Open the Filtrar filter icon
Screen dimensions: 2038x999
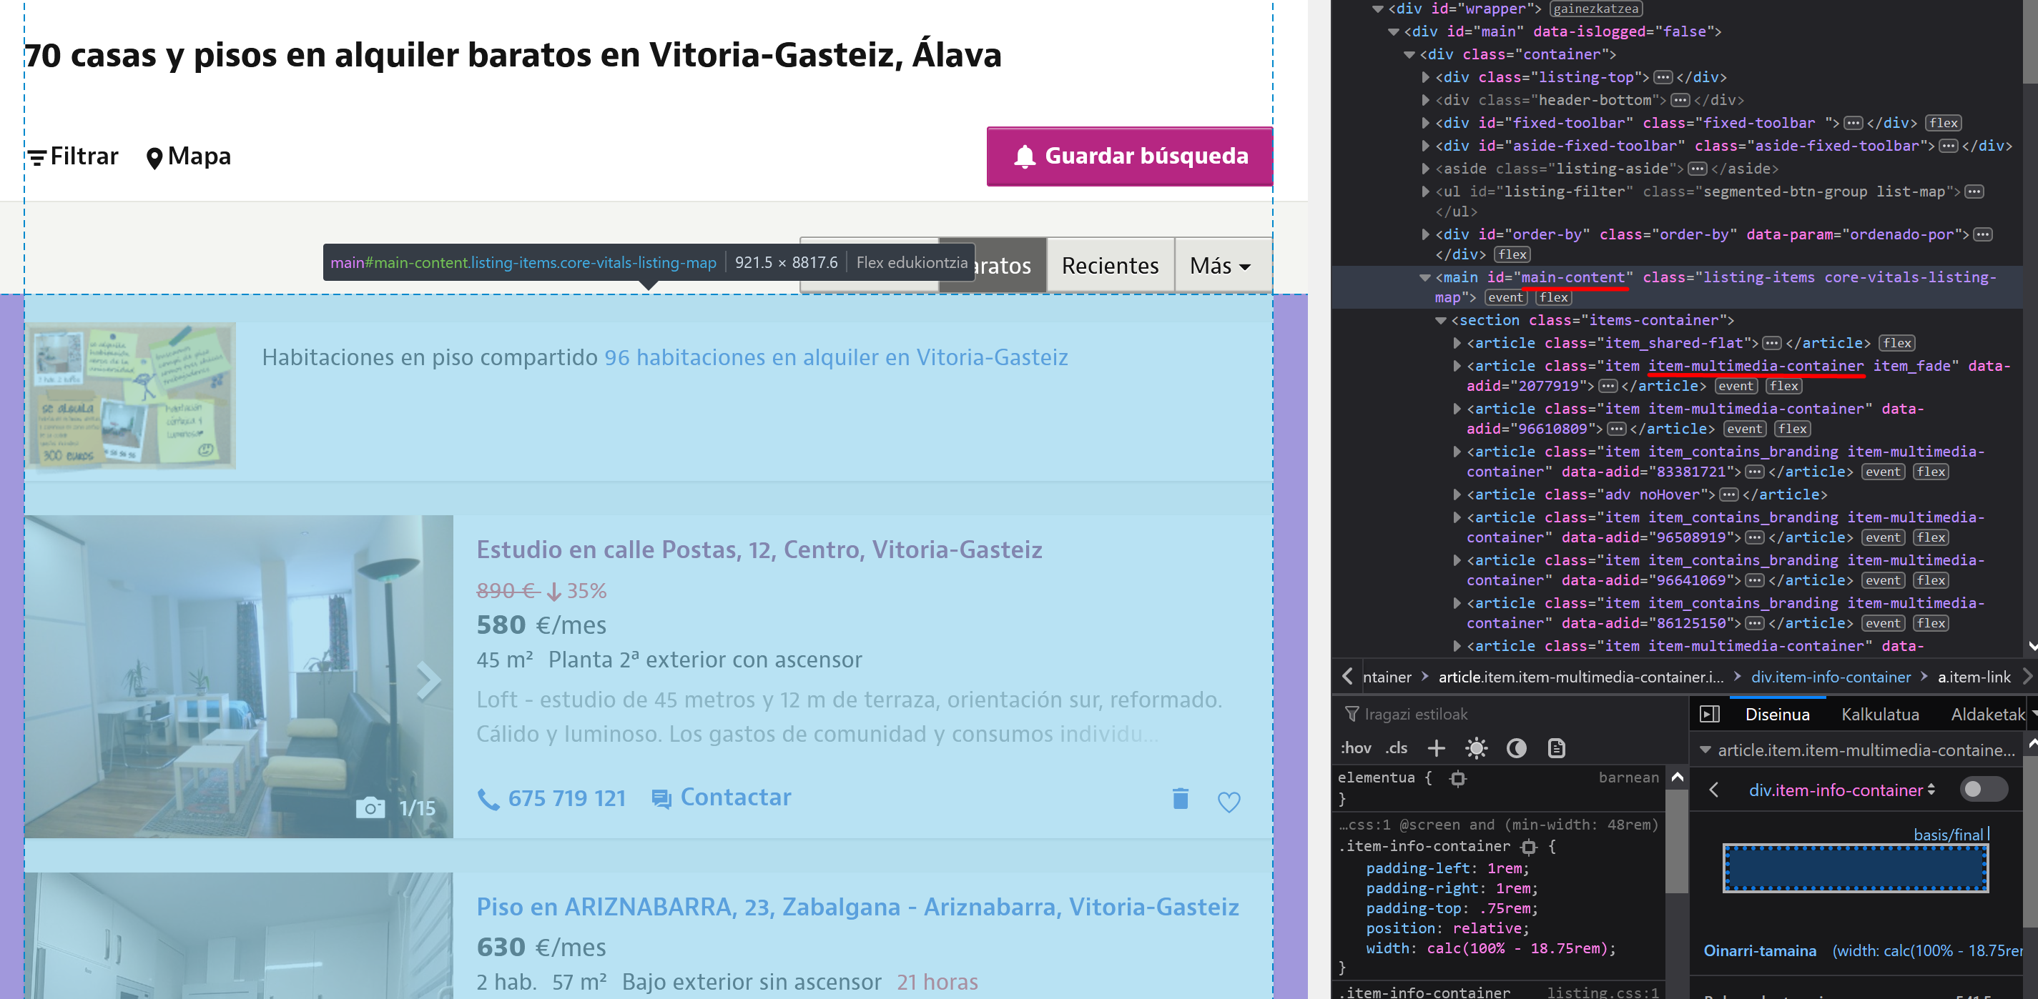pos(37,157)
